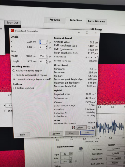Click the Maximum height (Sz) 123.6 pm value
Image resolution: width=125 pixels, height=167 pixels.
tap(91, 86)
